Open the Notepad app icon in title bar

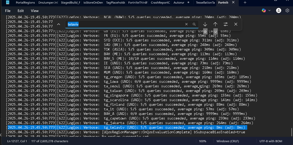pos(8,2)
